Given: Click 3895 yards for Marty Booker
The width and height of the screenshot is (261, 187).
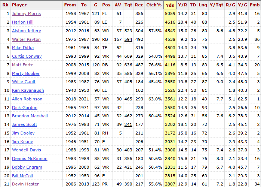Looking at the screenshot, I should pos(170,73).
